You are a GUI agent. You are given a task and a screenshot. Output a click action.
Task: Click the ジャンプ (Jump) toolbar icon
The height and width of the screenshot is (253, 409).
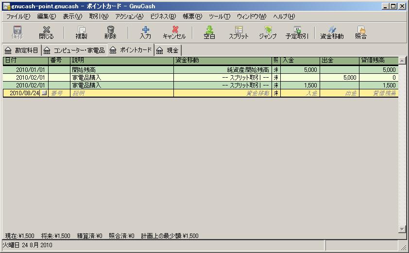tap(268, 33)
